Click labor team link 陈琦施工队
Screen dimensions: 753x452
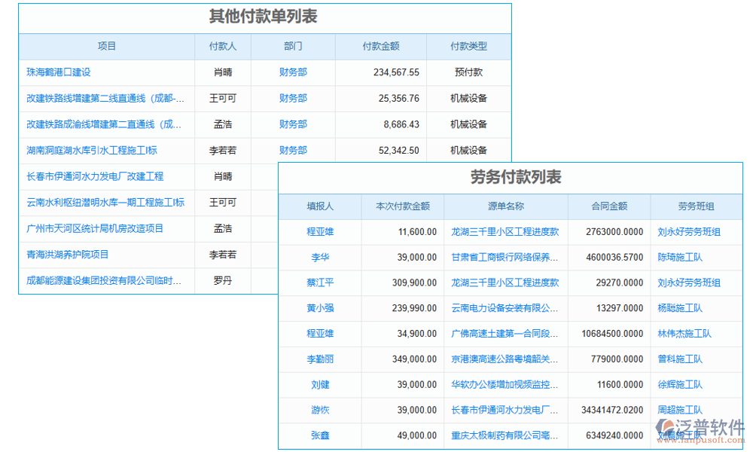(676, 258)
